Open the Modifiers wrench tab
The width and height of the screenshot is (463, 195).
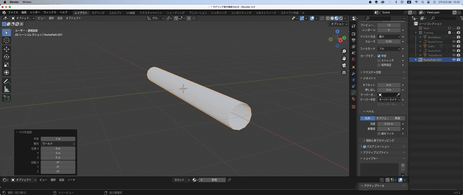click(x=353, y=73)
